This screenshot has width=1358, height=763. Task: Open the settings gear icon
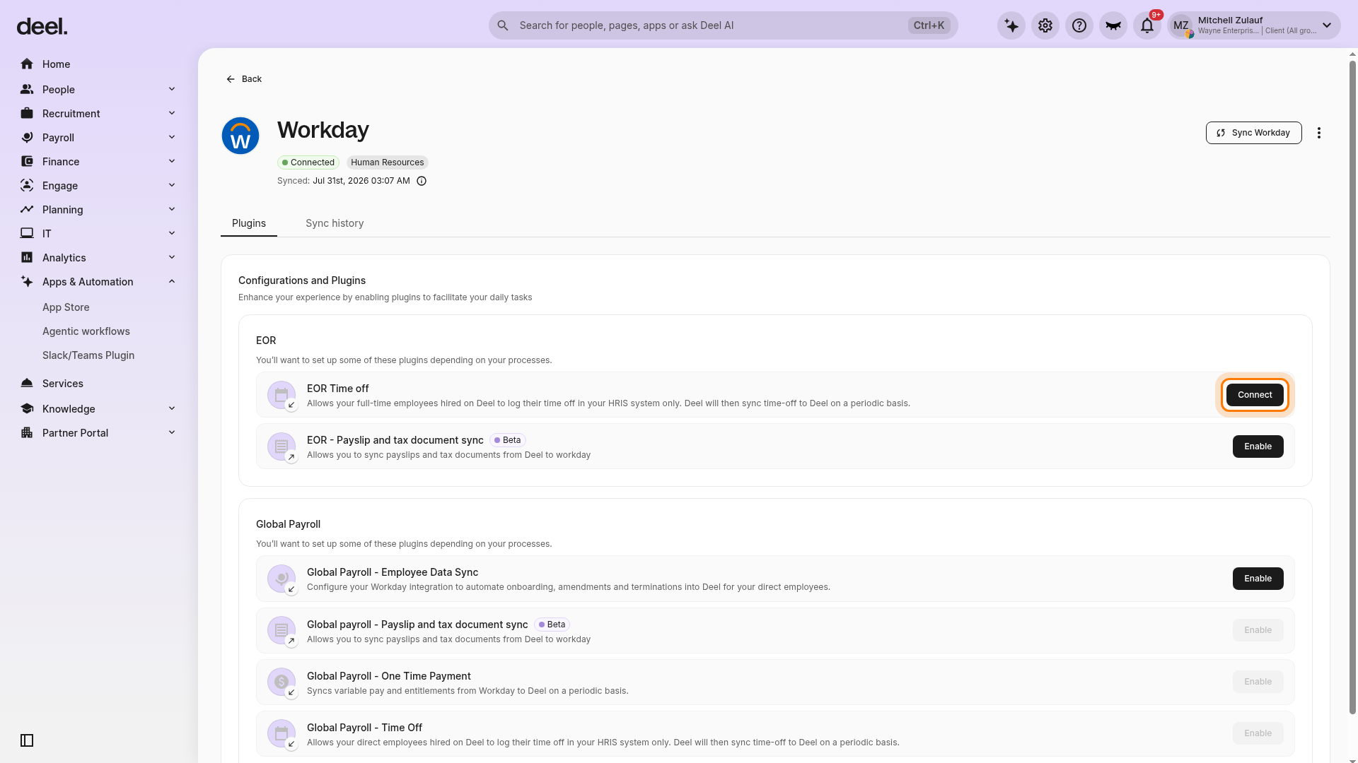click(1045, 25)
